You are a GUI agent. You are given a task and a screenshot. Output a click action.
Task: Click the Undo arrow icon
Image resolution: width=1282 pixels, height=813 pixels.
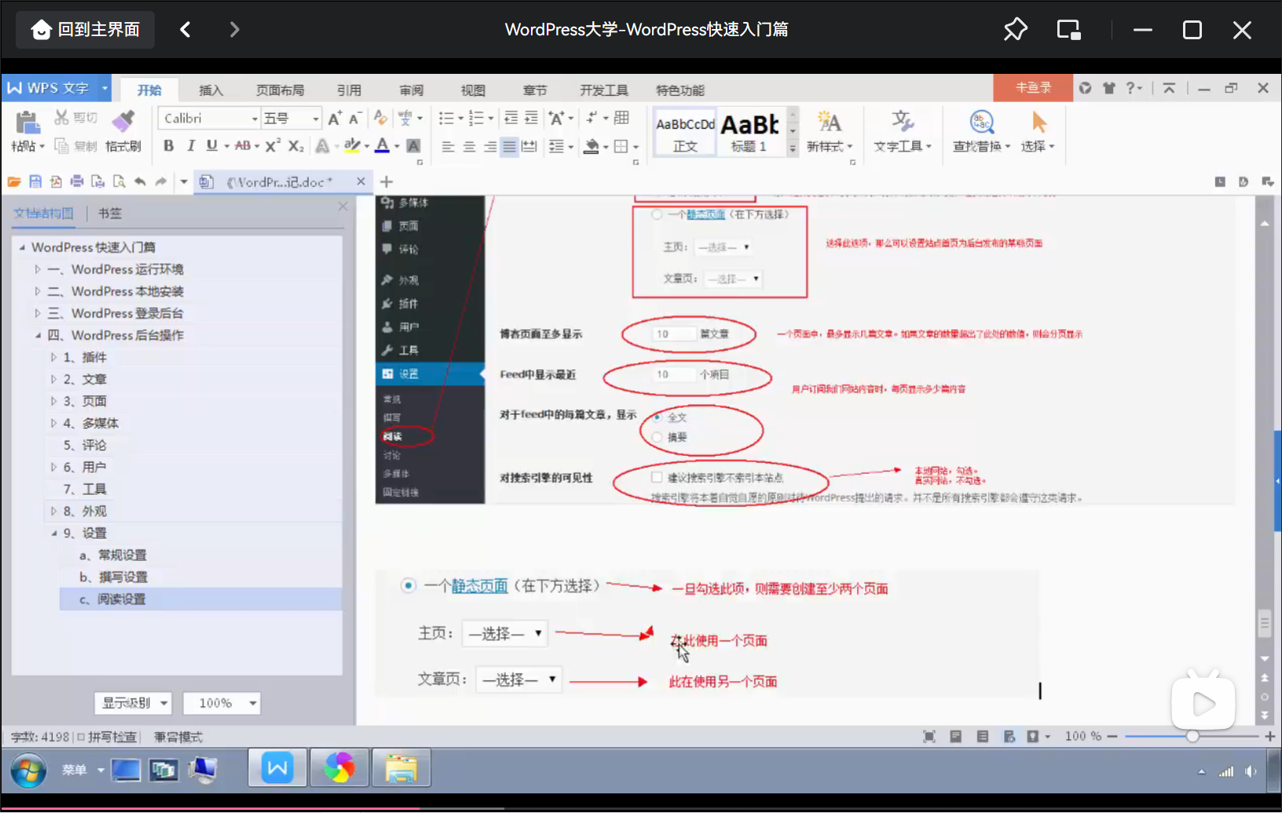pos(140,182)
